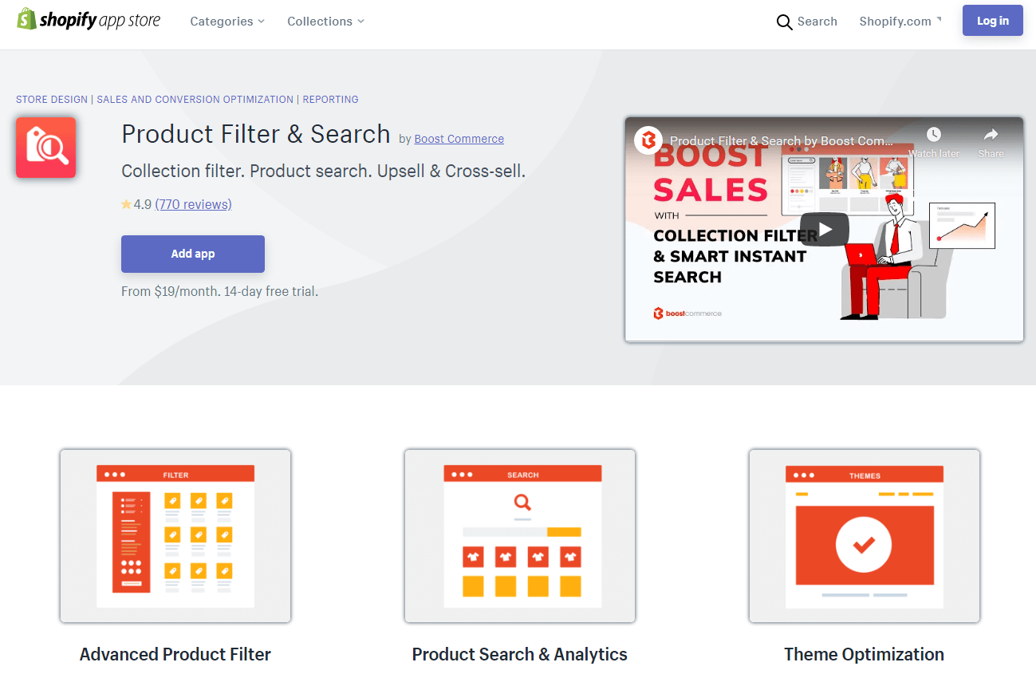Select the Product Search & Analytics heading
This screenshot has height=682, width=1036.
pyautogui.click(x=520, y=654)
